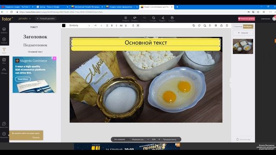Zoom out with the minus button
The width and height of the screenshot is (276, 155).
[148, 139]
